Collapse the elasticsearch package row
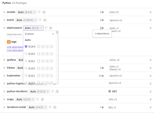 click(4, 28)
